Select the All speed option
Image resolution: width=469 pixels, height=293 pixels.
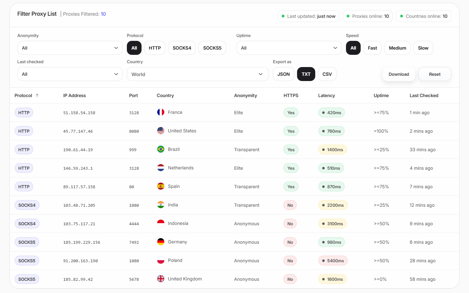[x=353, y=48]
